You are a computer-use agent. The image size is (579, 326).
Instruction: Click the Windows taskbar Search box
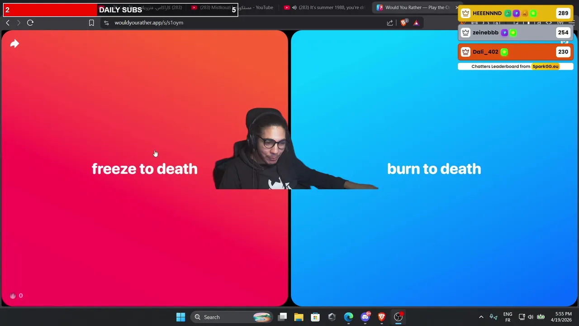[x=233, y=317]
